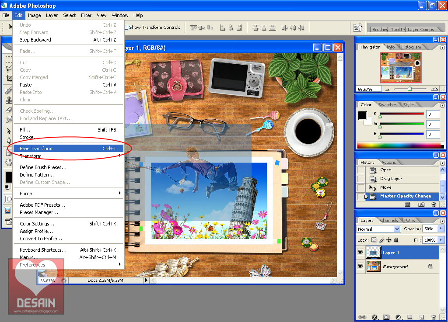
Task: Select the Pen tool
Action: tap(9, 141)
